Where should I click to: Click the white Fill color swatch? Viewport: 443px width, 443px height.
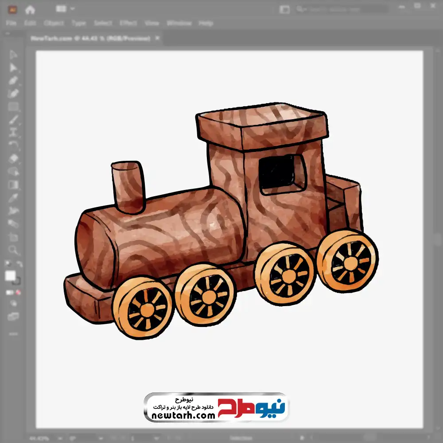click(10, 276)
